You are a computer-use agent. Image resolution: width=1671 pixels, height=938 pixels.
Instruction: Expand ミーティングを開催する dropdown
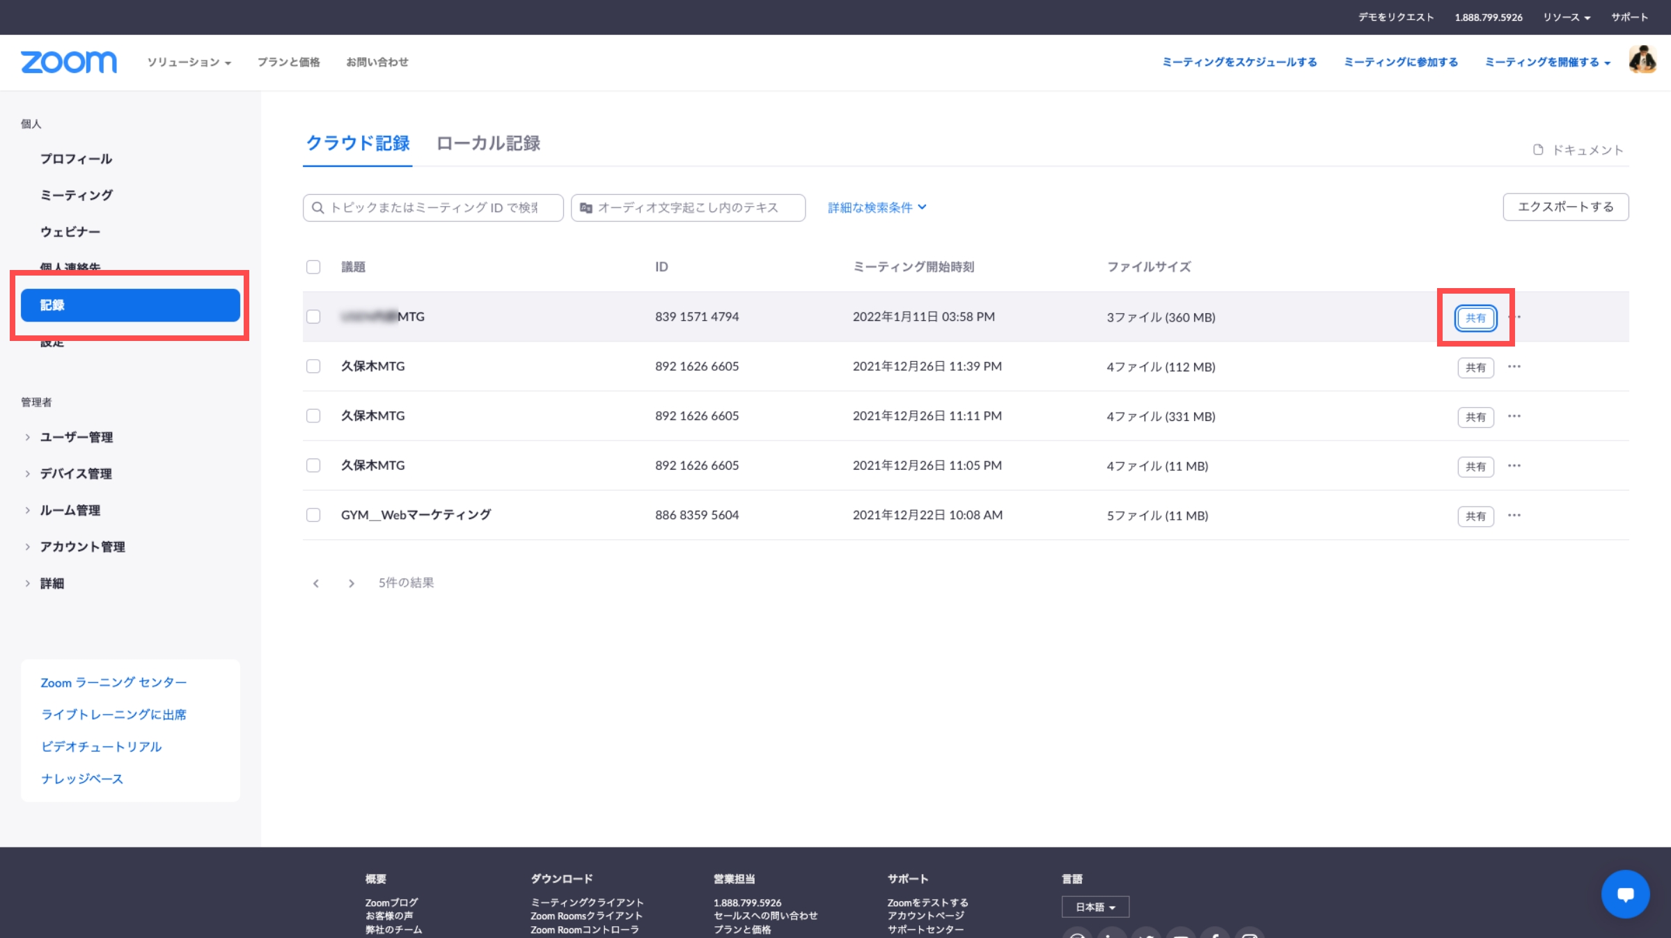click(x=1548, y=62)
